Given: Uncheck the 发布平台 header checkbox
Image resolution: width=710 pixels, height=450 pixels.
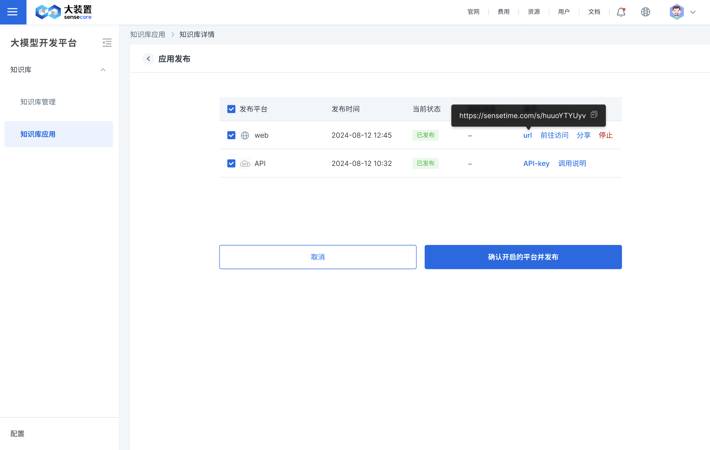Looking at the screenshot, I should point(231,109).
